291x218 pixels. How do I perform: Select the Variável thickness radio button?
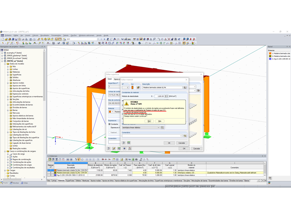point(109,133)
